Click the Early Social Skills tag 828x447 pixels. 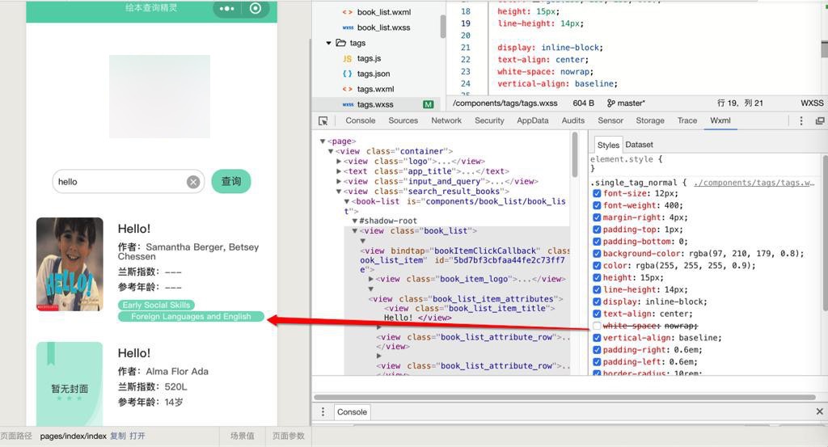tap(156, 305)
